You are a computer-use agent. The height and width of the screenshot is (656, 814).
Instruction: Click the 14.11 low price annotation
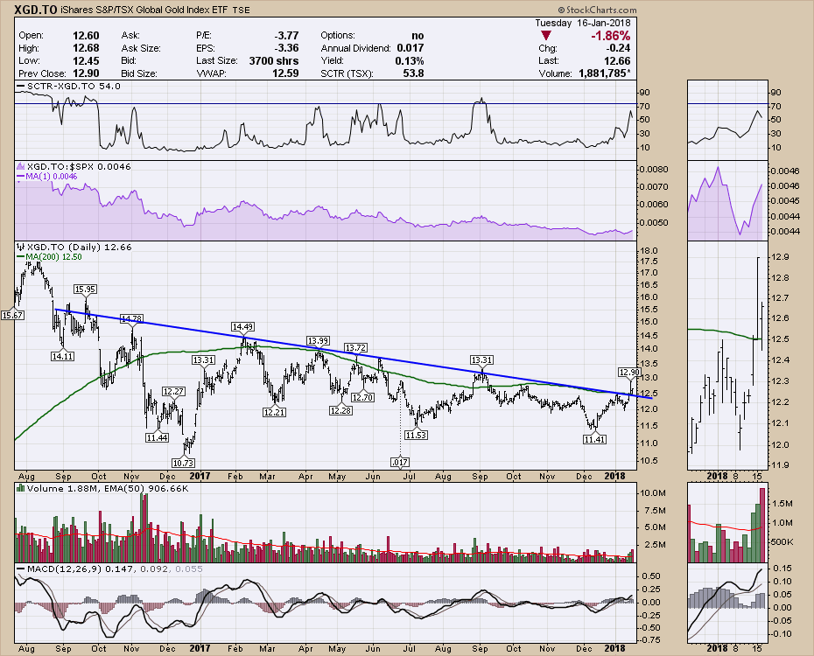point(62,356)
